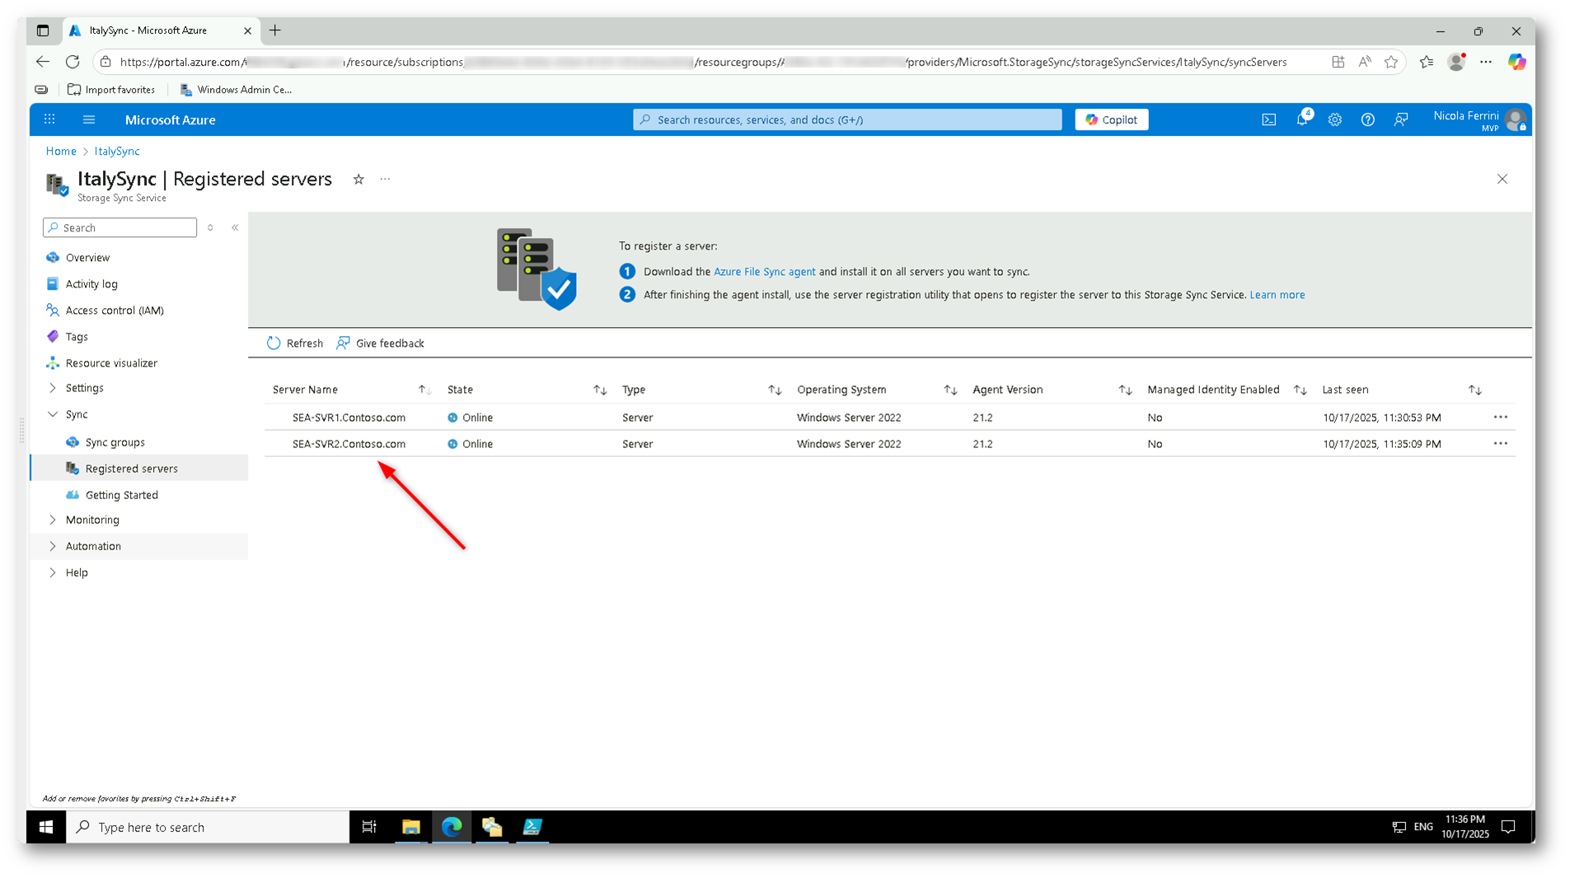Favorite ItalySync with the star icon
Image resolution: width=1570 pixels, height=878 pixels.
coord(359,180)
